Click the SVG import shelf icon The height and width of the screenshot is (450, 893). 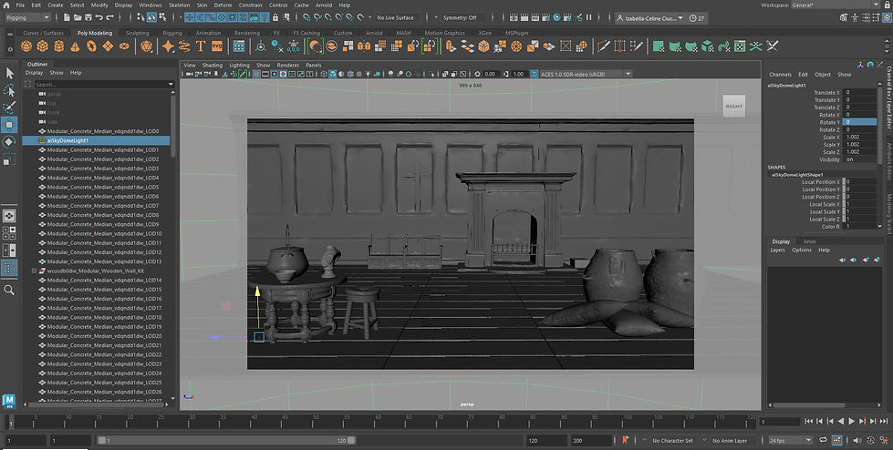pos(217,46)
